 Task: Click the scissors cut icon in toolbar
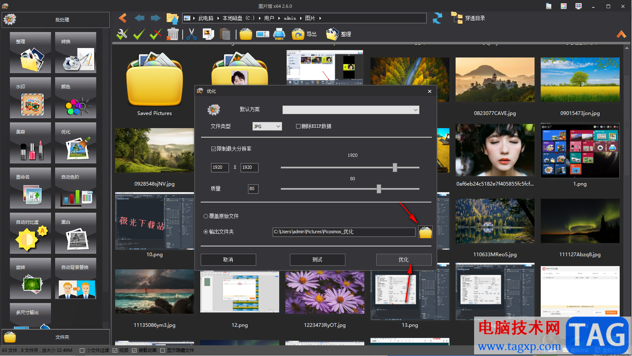point(191,34)
